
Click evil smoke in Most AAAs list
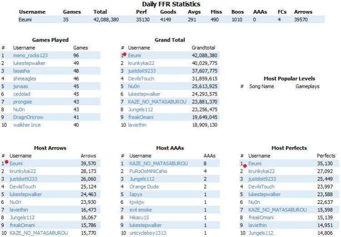(x=140, y=210)
